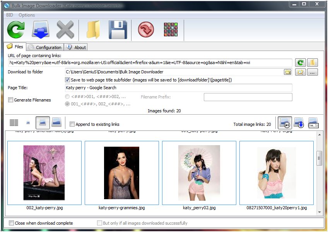Select the katy_perry02.jpg thumbnail
Viewport: 328px width, 232px height.
[x=199, y=173]
